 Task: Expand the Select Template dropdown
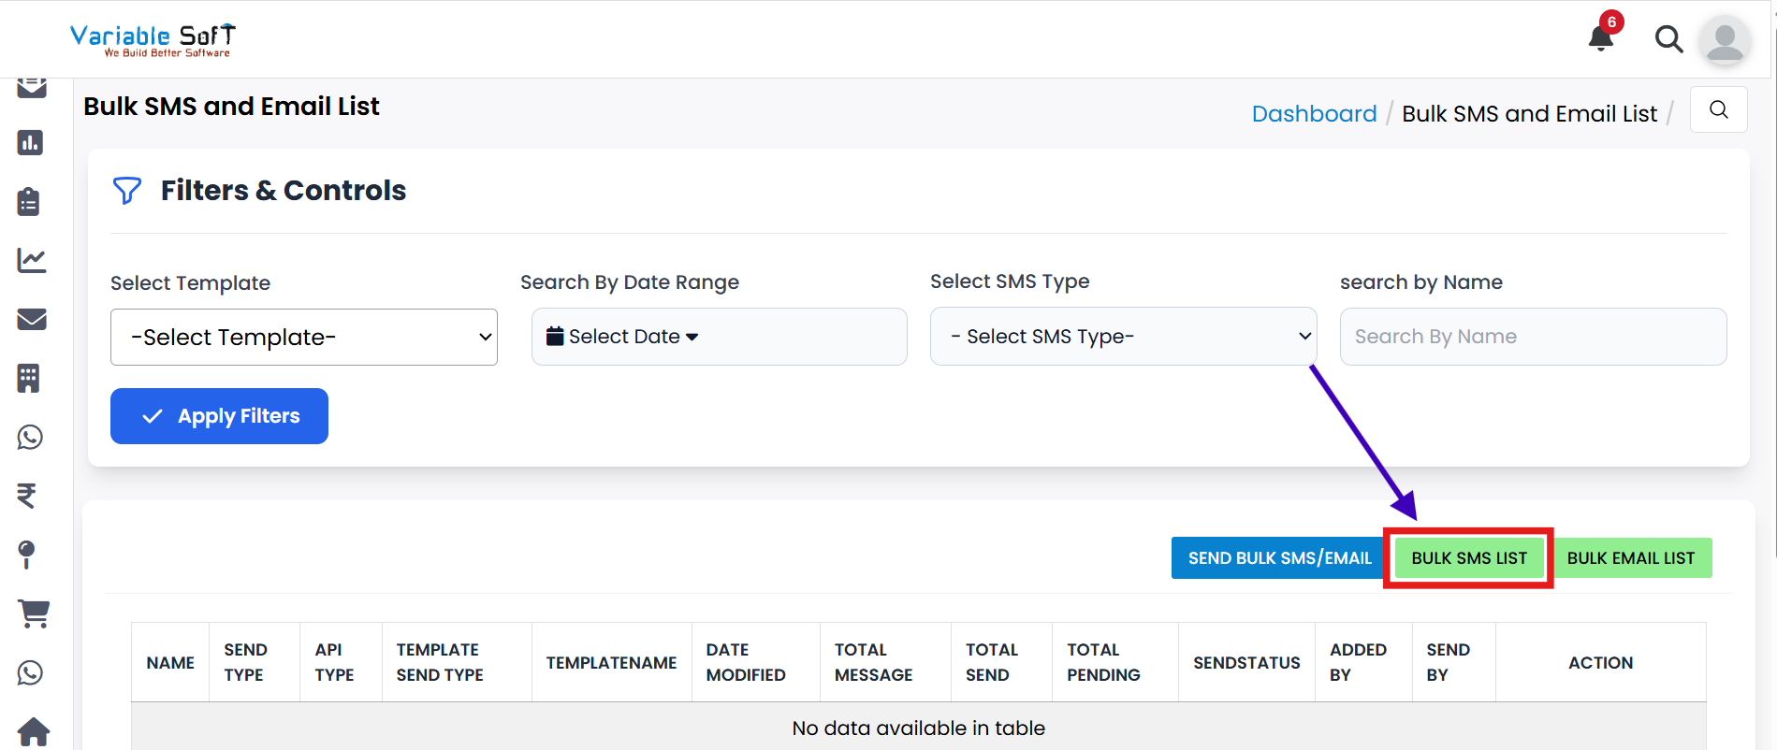click(304, 338)
